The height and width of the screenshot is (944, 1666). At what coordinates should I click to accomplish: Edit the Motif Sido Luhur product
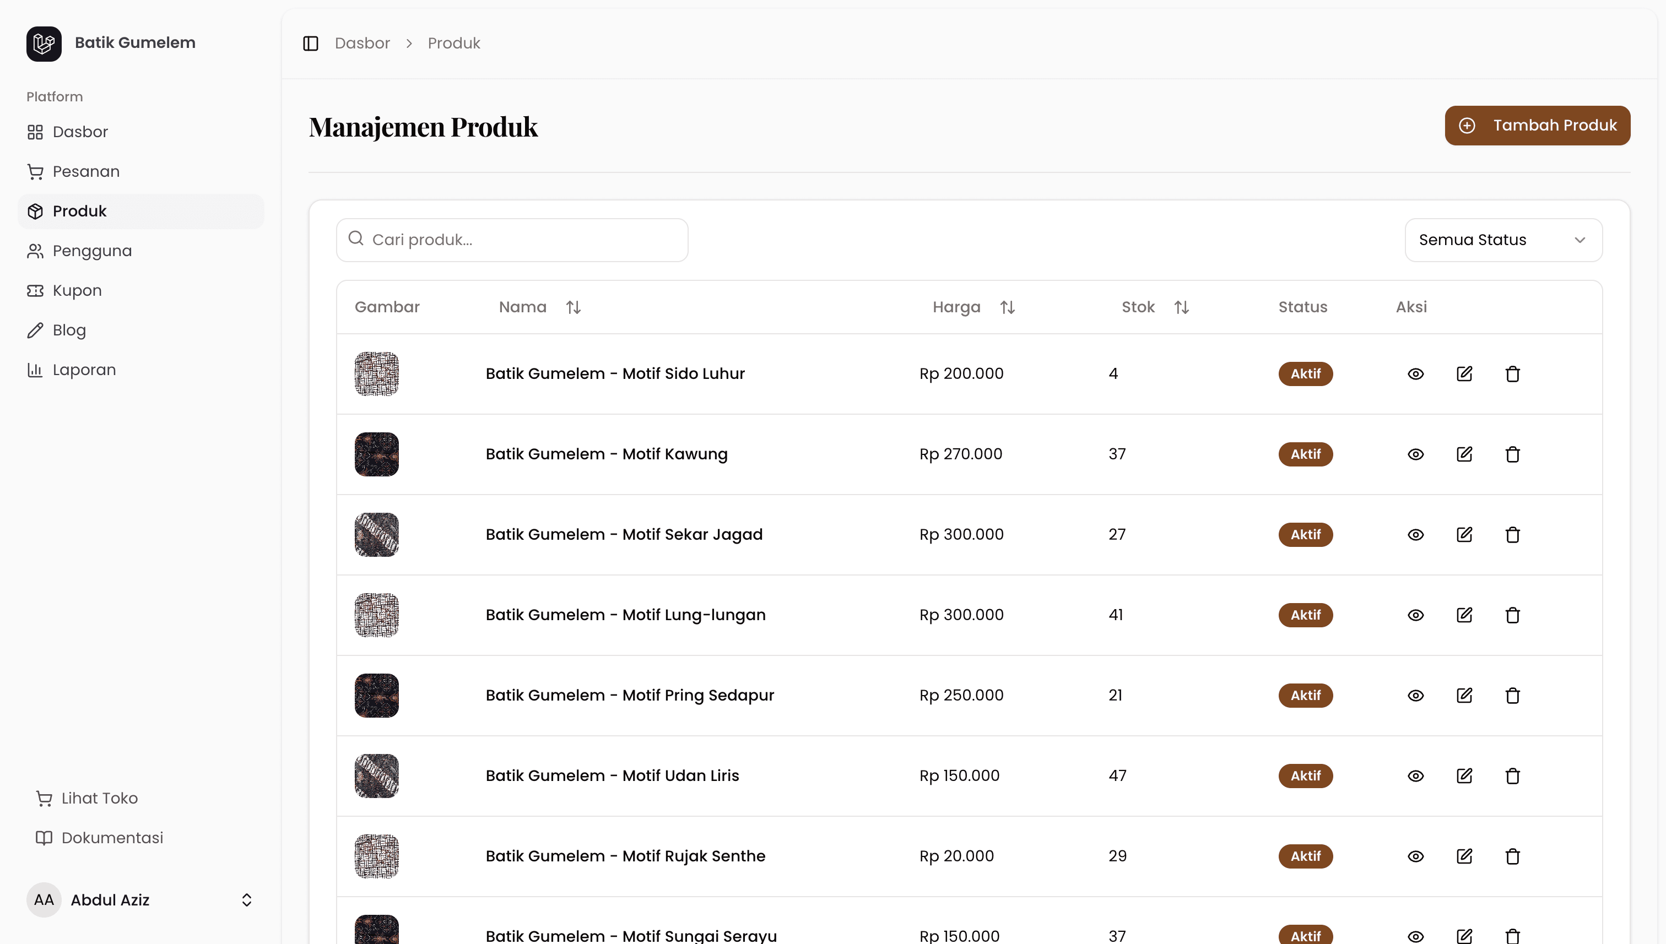pyautogui.click(x=1464, y=374)
